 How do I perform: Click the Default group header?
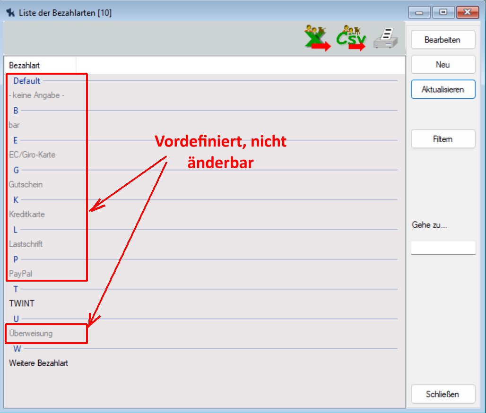[27, 81]
